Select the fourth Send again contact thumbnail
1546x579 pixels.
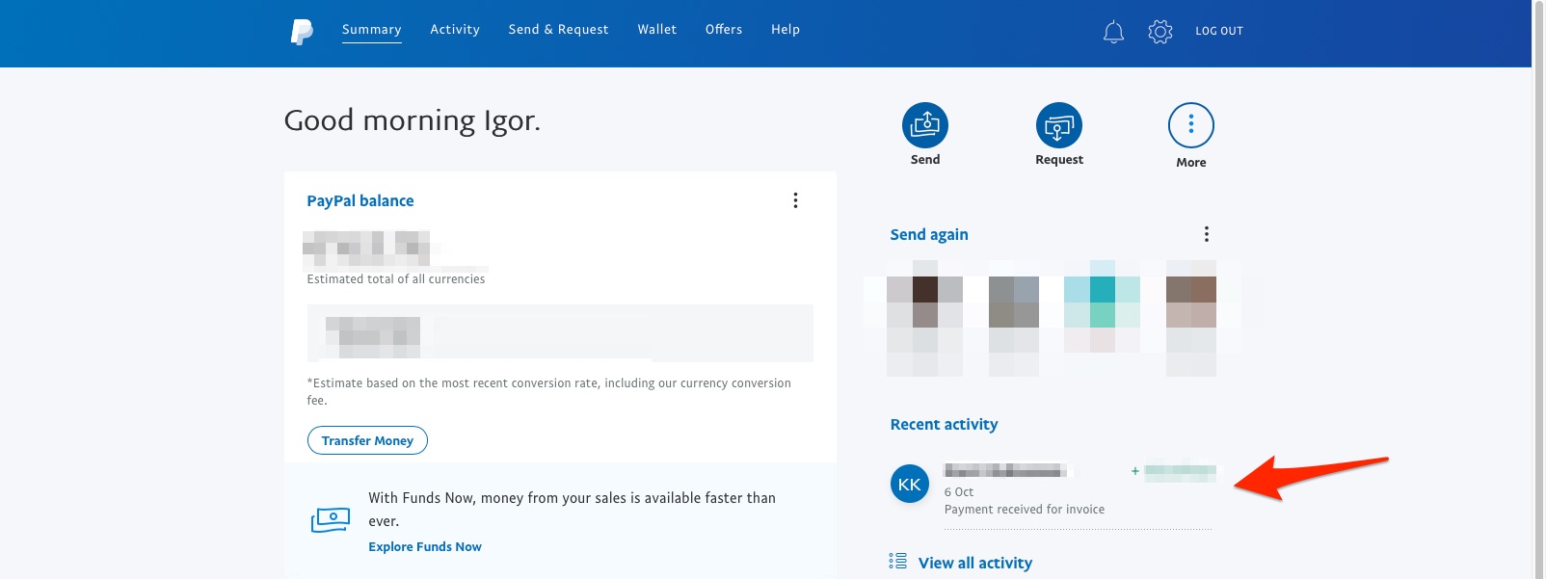pyautogui.click(x=1191, y=317)
